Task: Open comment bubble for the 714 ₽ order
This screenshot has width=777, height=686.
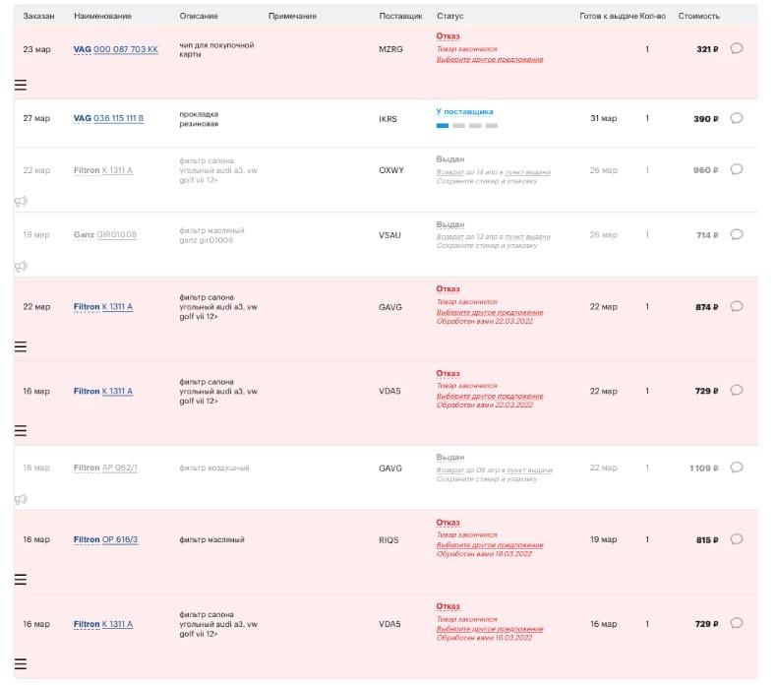Action: point(737,234)
